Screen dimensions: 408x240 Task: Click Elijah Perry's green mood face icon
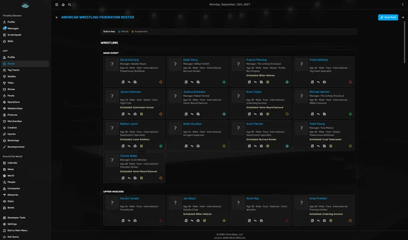[x=224, y=82]
